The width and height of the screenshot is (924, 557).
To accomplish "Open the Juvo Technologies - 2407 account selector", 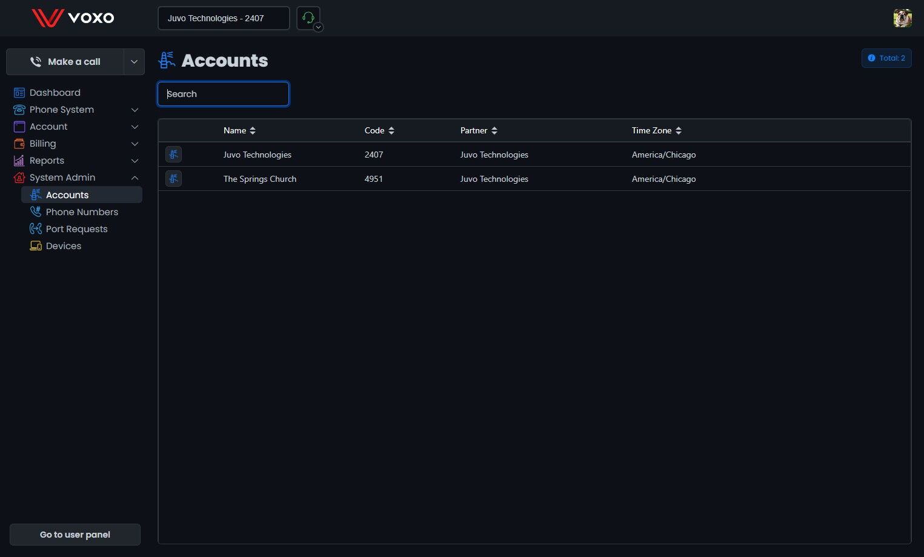I will point(224,18).
